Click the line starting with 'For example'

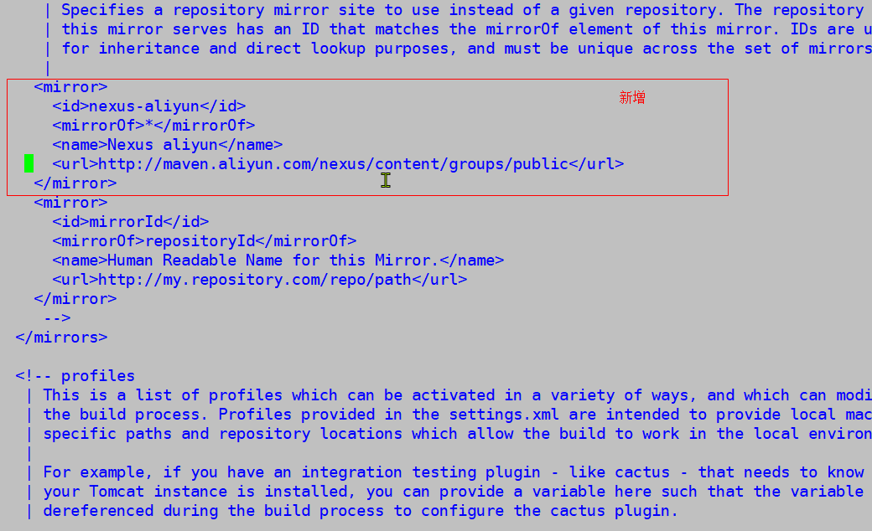tap(454, 472)
